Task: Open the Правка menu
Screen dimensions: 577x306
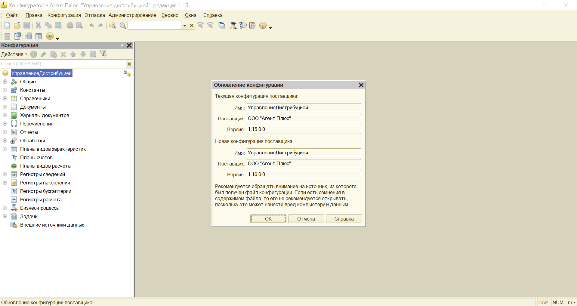Action: (34, 15)
